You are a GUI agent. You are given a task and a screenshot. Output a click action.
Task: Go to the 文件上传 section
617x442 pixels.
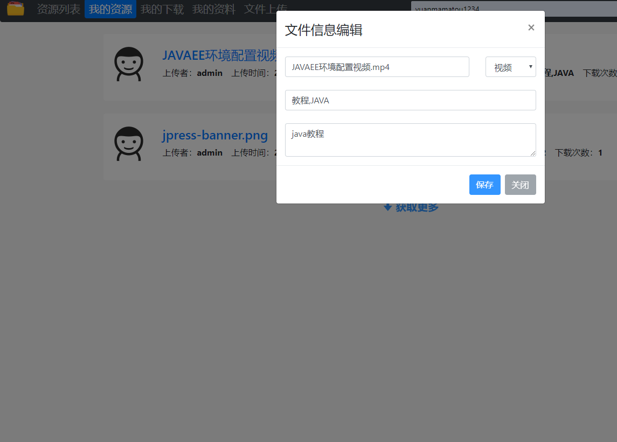click(x=265, y=9)
